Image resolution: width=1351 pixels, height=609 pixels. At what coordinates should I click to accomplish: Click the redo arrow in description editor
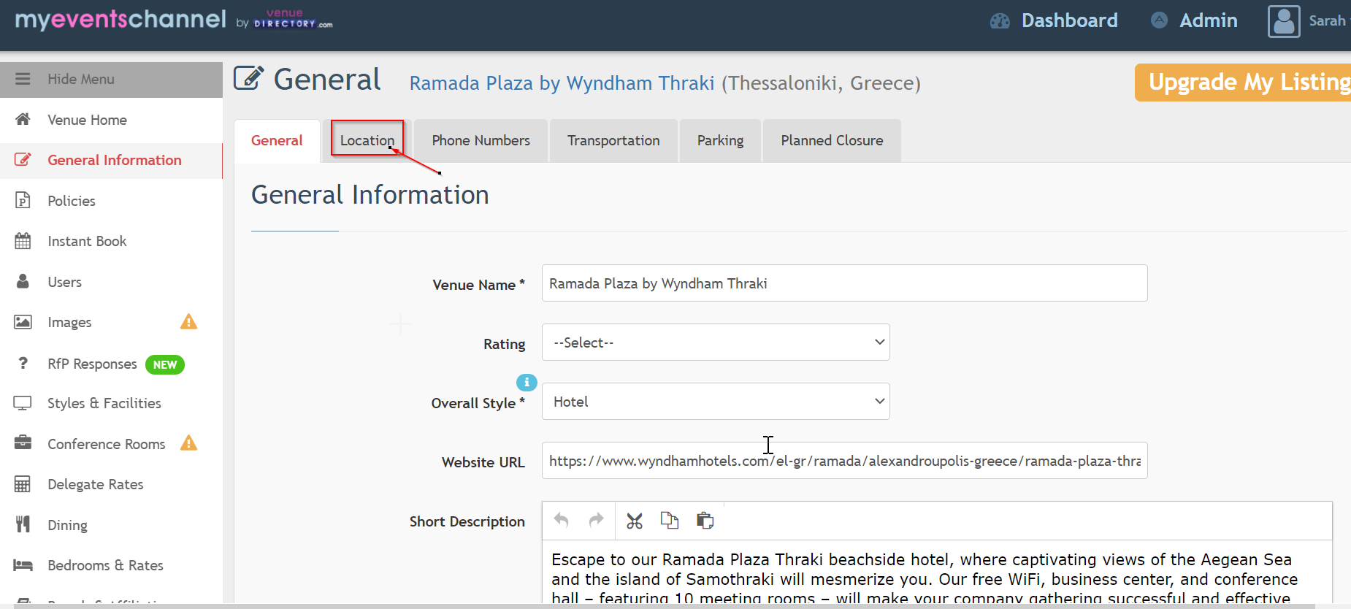tap(596, 520)
